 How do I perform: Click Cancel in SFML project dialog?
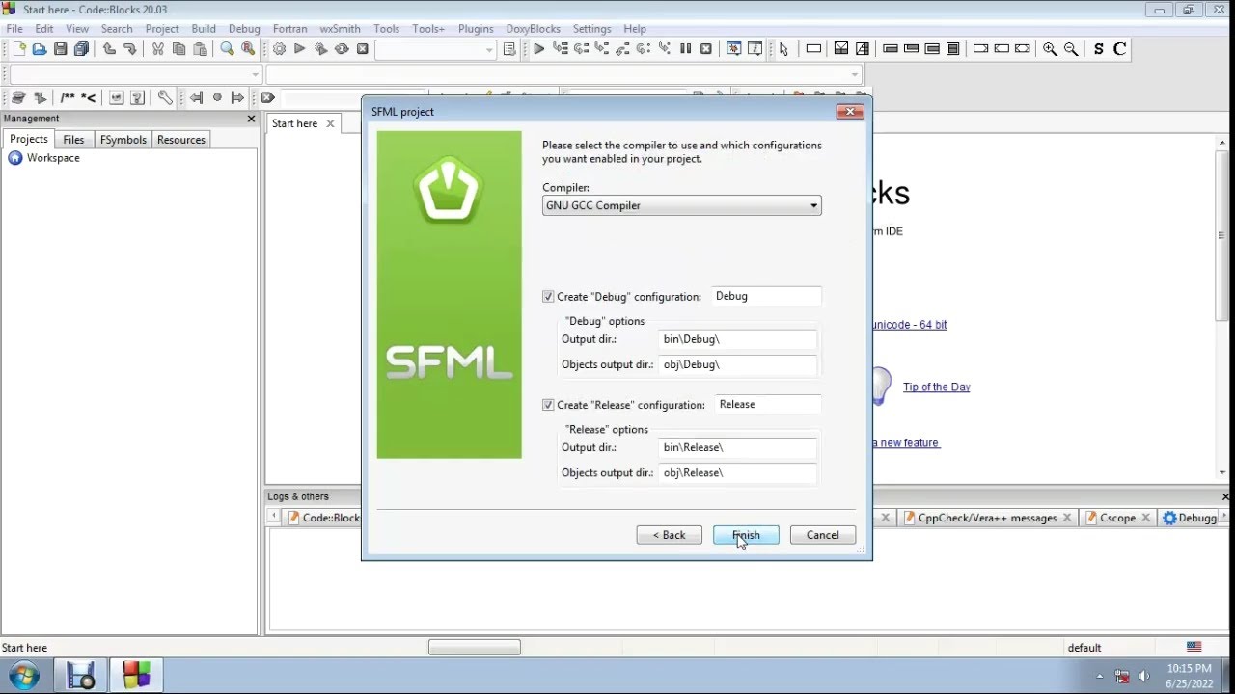[x=823, y=535]
